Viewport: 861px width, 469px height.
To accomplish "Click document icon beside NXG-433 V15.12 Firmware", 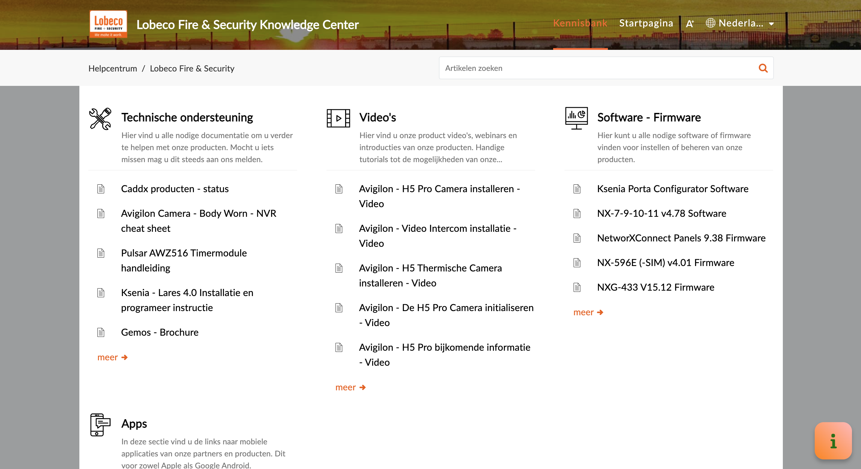I will tap(577, 287).
